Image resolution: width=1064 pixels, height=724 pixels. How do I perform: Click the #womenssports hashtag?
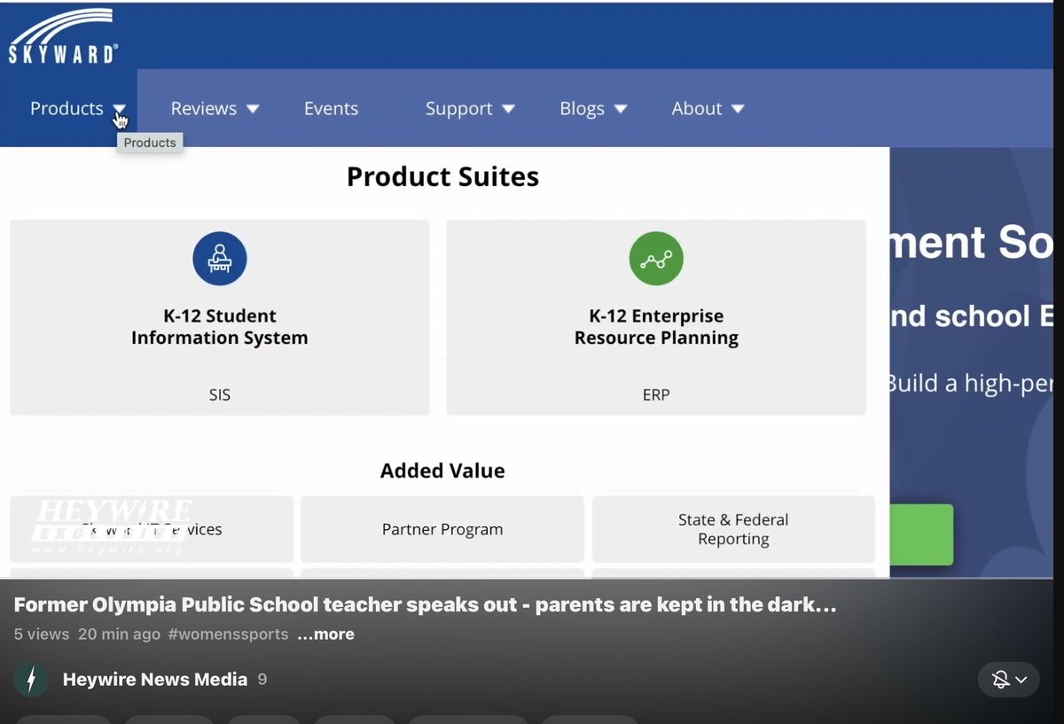coord(229,634)
